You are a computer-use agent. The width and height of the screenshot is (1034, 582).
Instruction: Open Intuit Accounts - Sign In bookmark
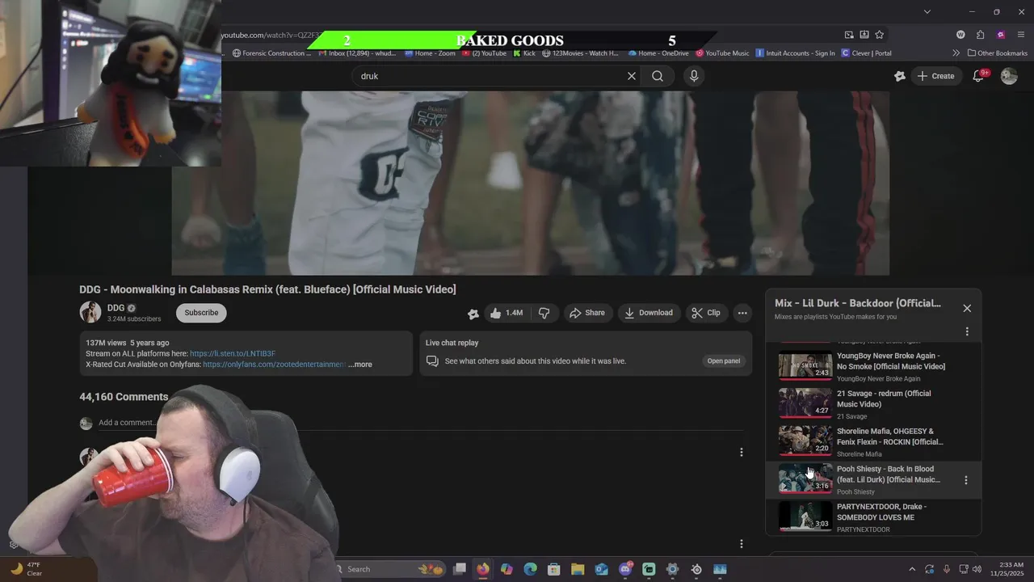pos(795,53)
